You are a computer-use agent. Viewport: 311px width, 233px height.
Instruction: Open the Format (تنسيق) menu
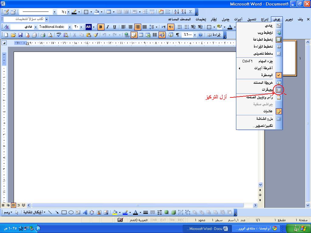click(252, 19)
